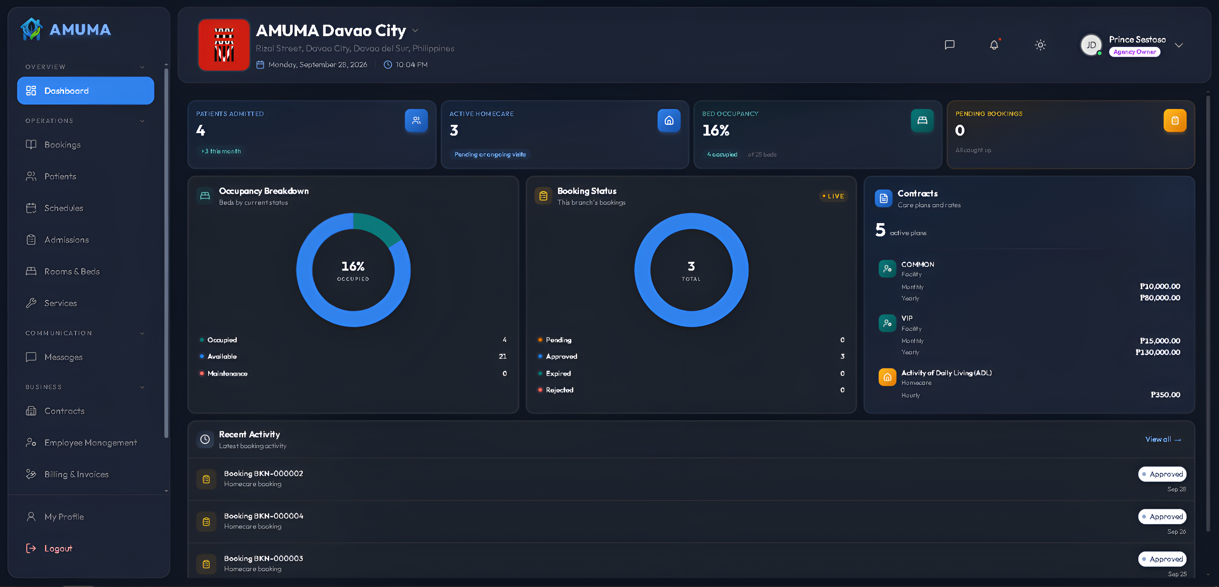Click the Occupancy Breakdown bed icon
This screenshot has width=1219, height=587.
coord(205,196)
